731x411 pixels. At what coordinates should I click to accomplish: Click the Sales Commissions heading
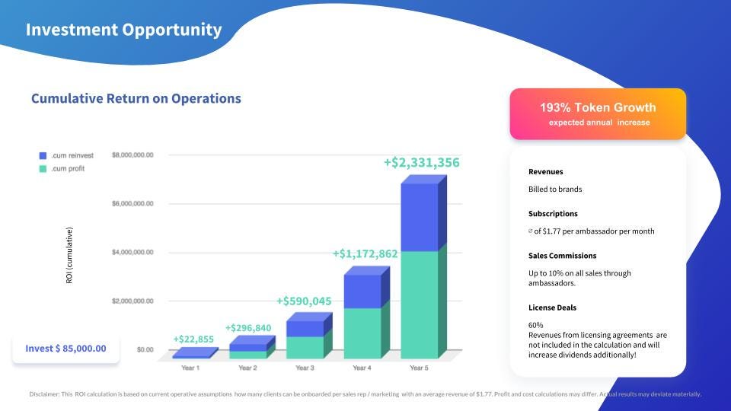pyautogui.click(x=562, y=256)
